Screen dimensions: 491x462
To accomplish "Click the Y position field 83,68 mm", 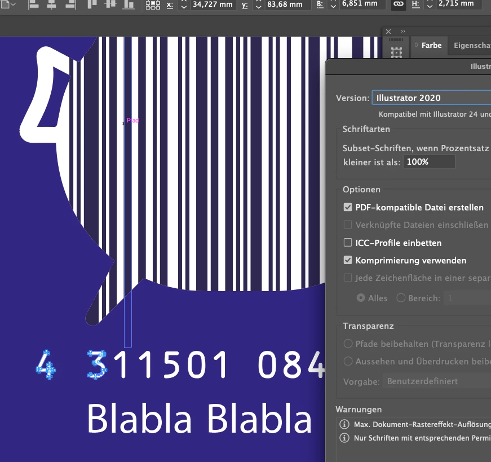I will [287, 5].
